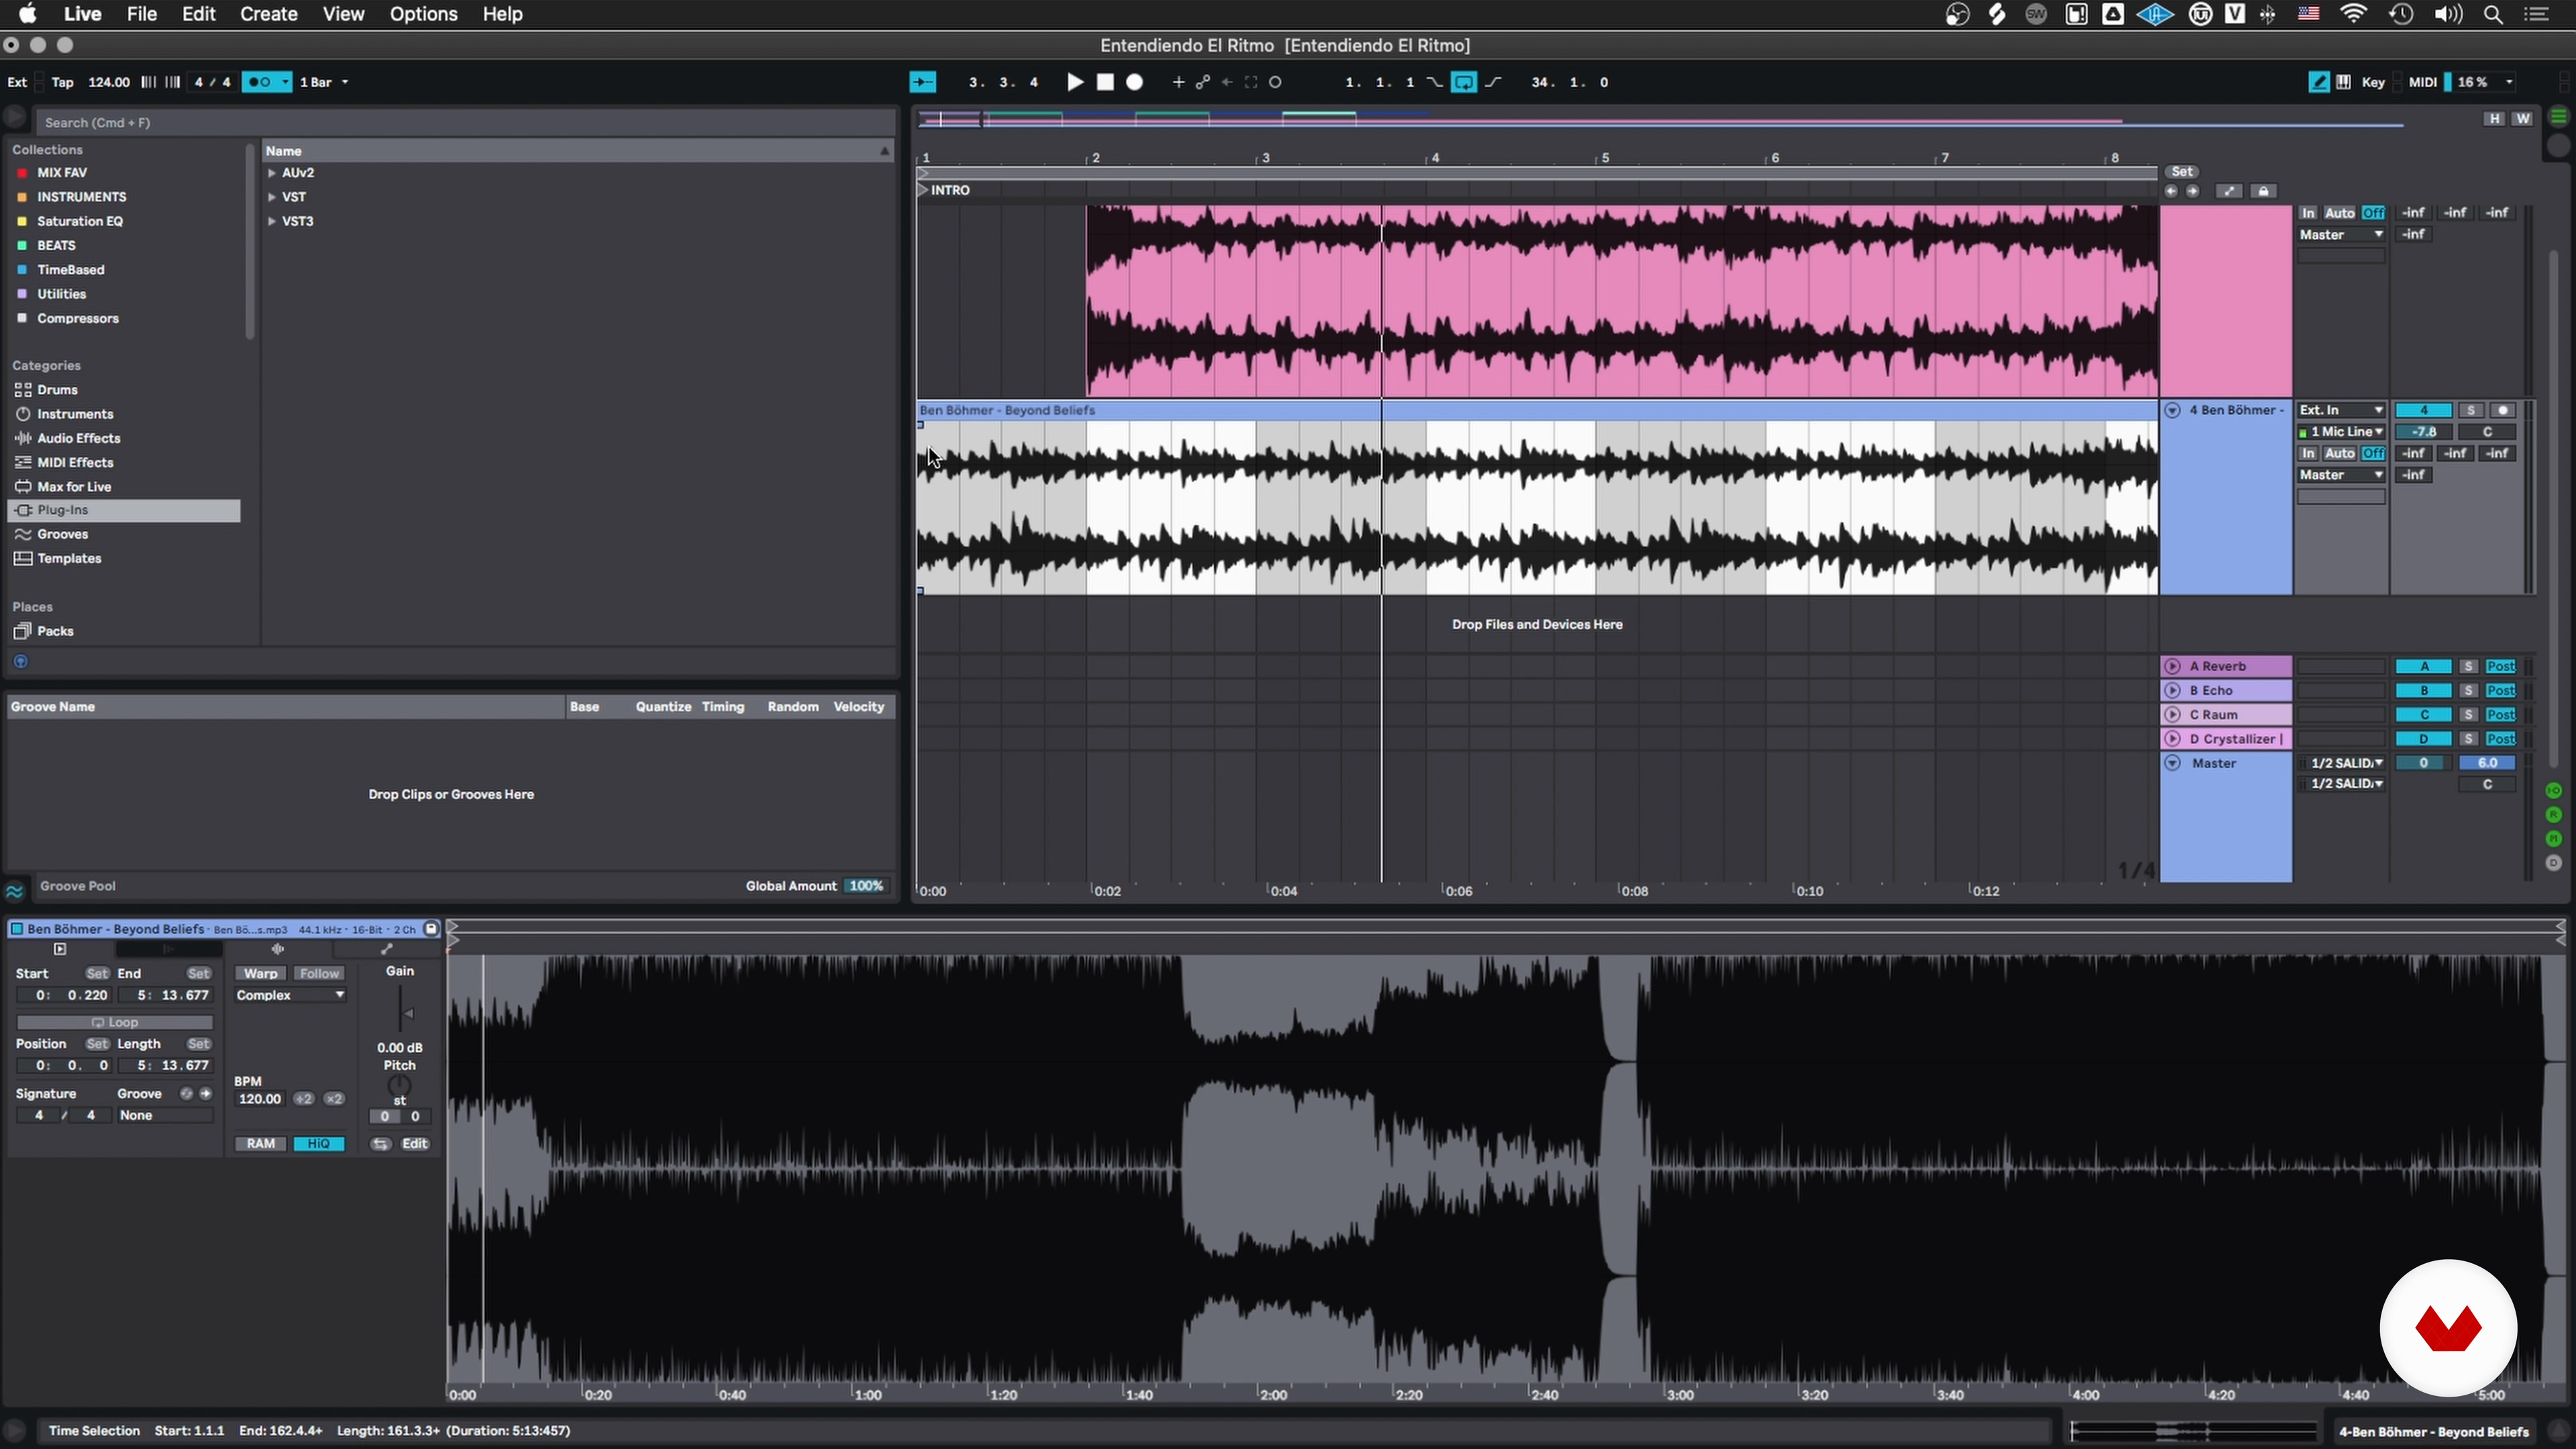Arm recording on 4 Ben Böhmer track
Viewport: 2576px width, 1449px height.
point(2503,410)
